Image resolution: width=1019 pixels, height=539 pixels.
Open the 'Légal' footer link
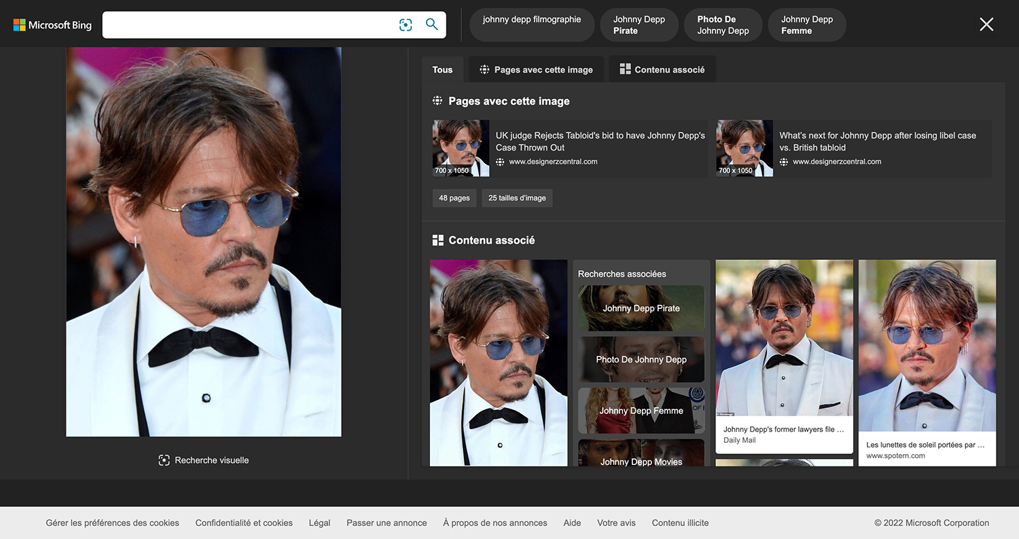(319, 523)
